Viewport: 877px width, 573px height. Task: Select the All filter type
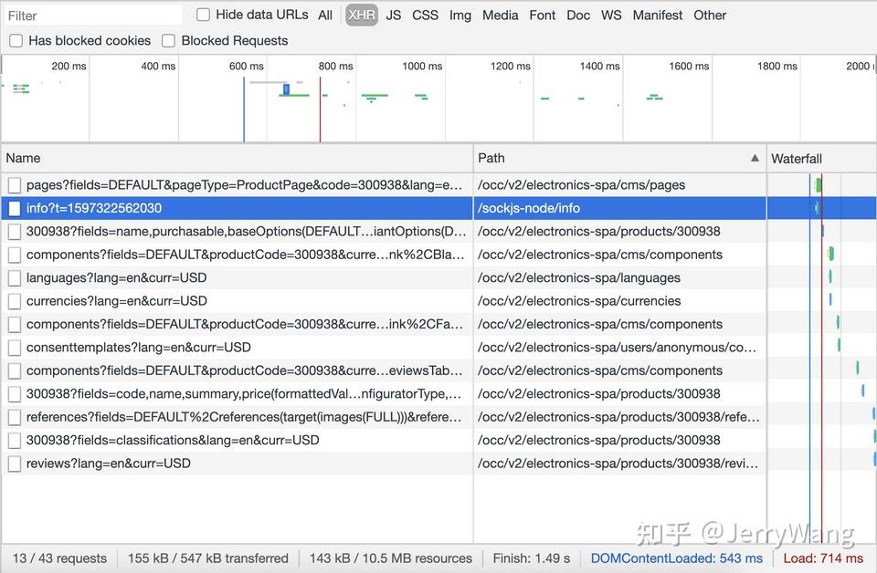[325, 16]
